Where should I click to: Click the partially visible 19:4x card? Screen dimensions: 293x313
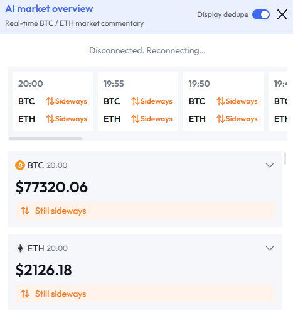(278, 101)
